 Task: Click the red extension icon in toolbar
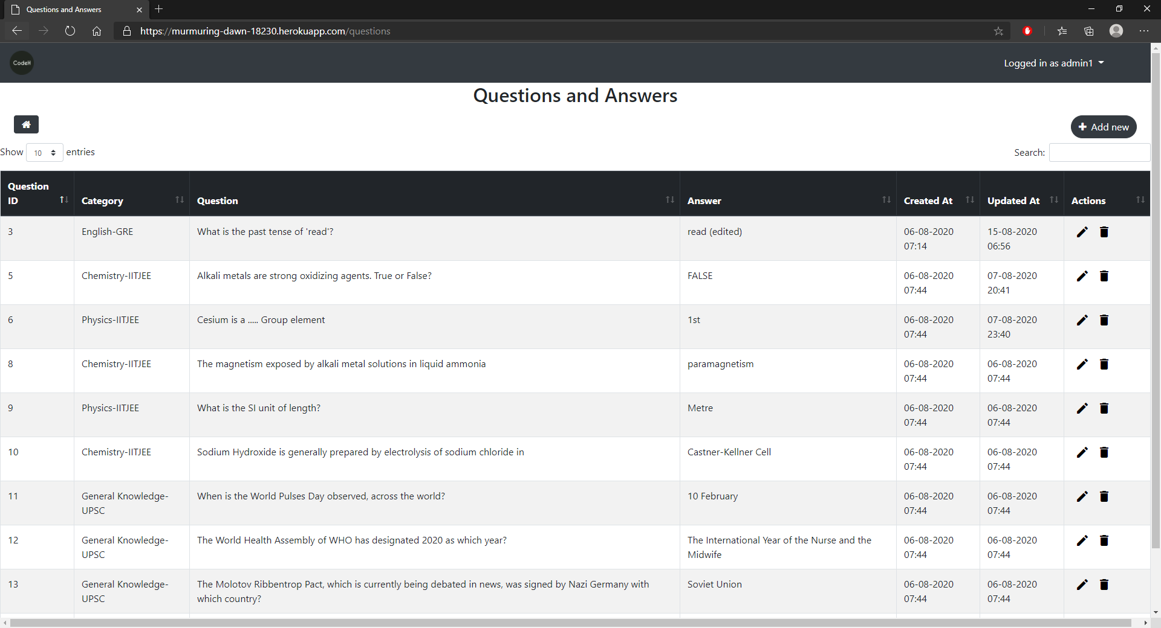click(x=1027, y=31)
